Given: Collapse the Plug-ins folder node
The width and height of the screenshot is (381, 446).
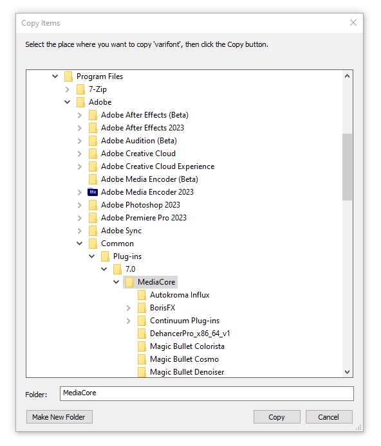Looking at the screenshot, I should tap(91, 256).
